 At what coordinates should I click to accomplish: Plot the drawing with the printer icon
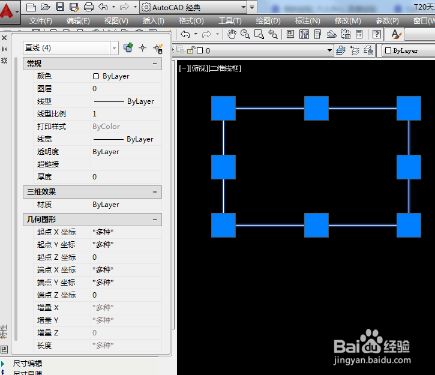coord(88,7)
